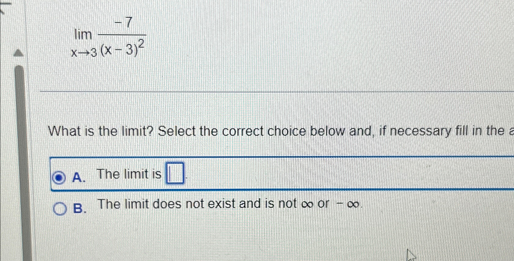The width and height of the screenshot is (514, 261).
Task: Select radio button B for limit does not exist
Action: pyautogui.click(x=60, y=209)
